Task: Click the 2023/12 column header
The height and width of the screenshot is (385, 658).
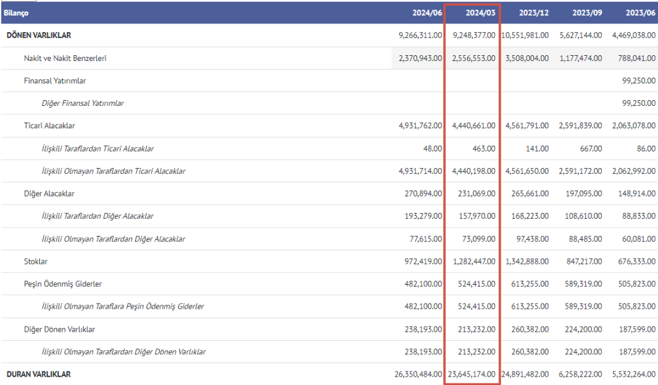Action: coord(534,13)
